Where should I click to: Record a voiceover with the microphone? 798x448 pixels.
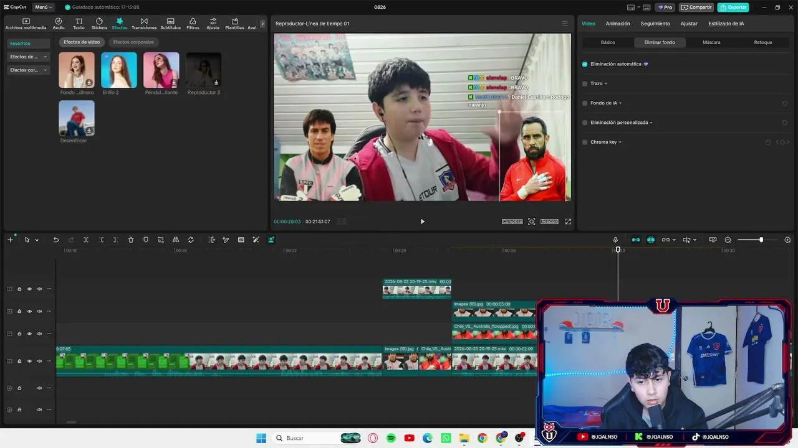615,240
